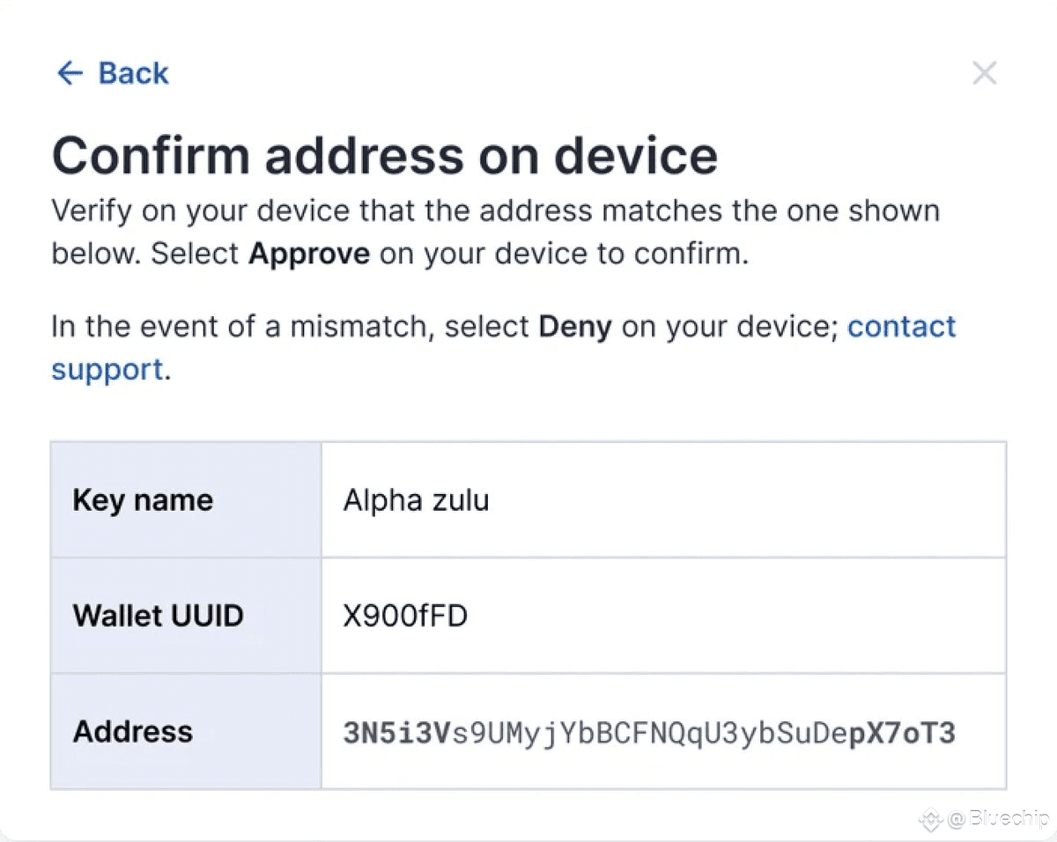Select the X900fFD wallet UUID value
The height and width of the screenshot is (842, 1057).
click(x=405, y=616)
